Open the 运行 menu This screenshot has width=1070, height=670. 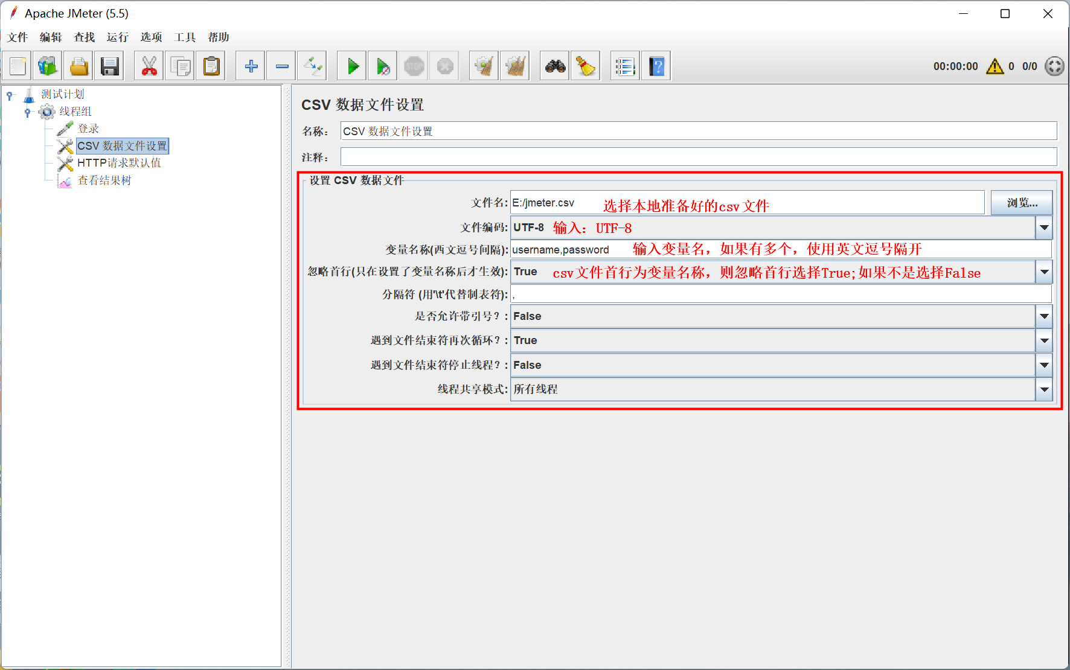tap(118, 37)
